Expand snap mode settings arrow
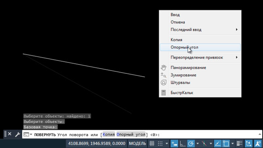 (167, 144)
